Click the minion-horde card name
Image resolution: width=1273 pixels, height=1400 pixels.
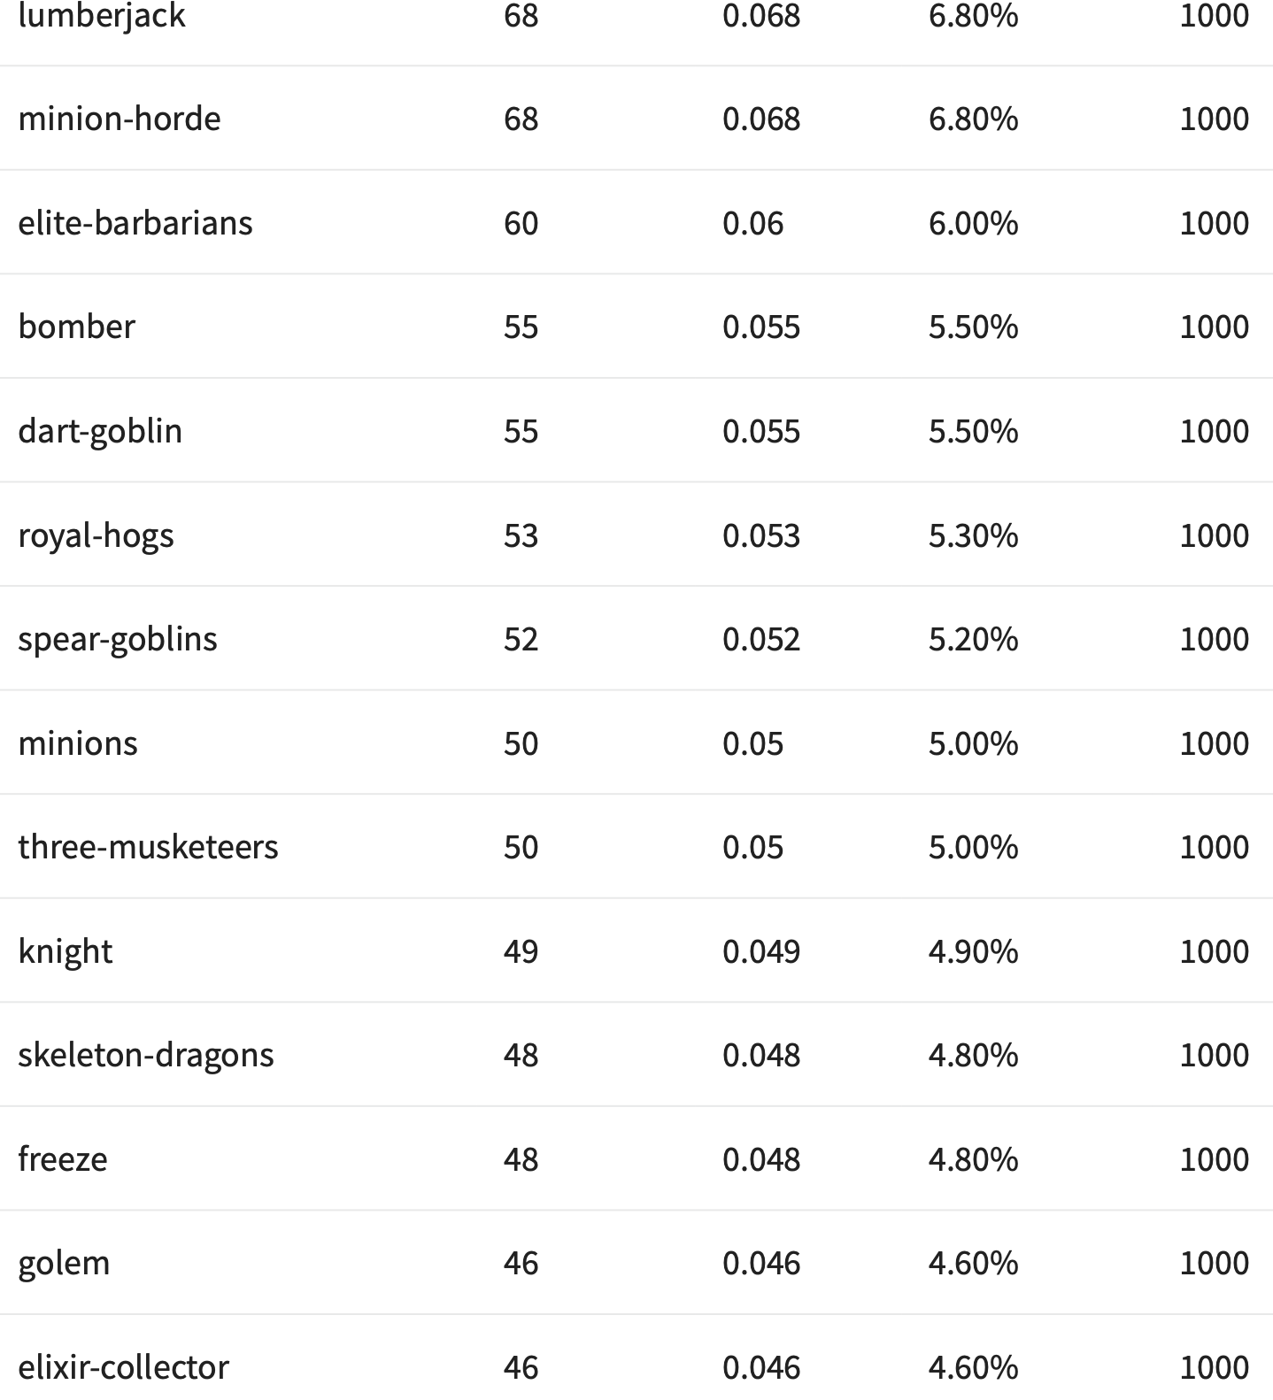(x=120, y=119)
